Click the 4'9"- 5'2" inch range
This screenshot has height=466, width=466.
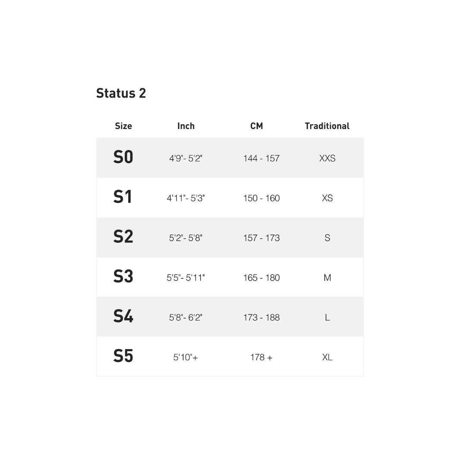tap(186, 158)
